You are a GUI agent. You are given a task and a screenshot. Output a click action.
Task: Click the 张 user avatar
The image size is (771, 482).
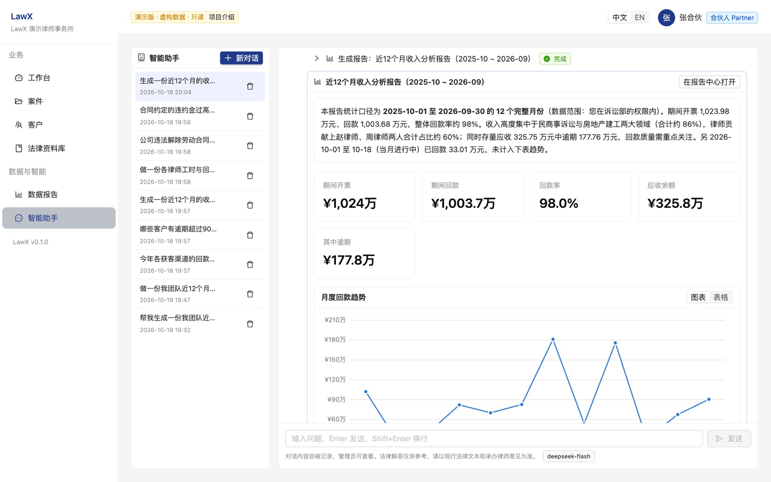pyautogui.click(x=666, y=18)
